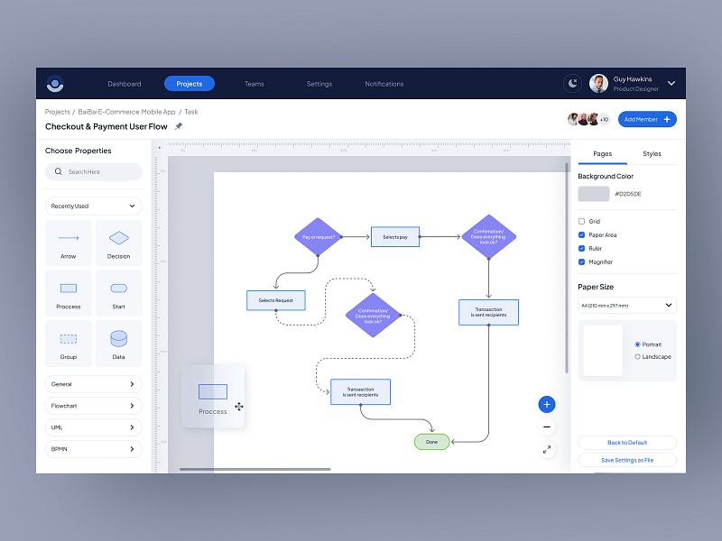Expand the Flowchart shape category
The image size is (722, 541).
[93, 406]
